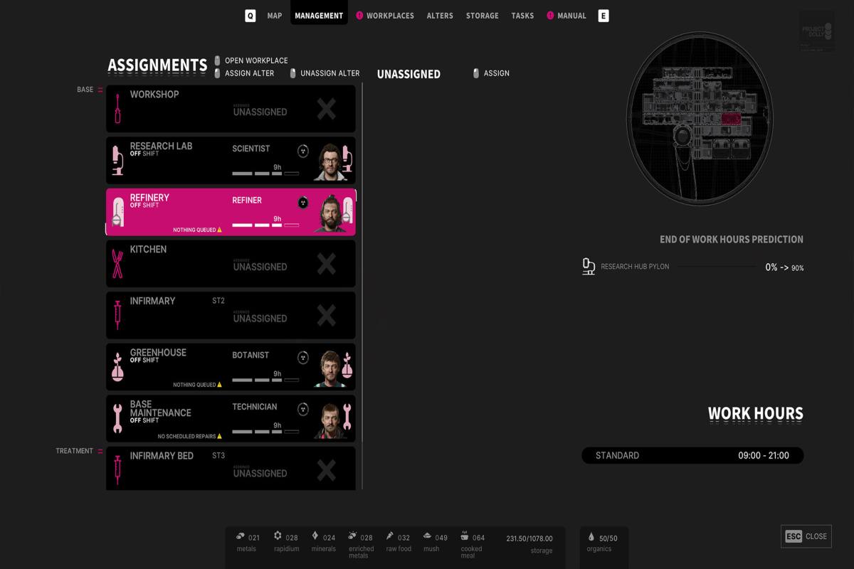Click the Greenhouse plant flask icon
The width and height of the screenshot is (854, 569).
(x=117, y=367)
